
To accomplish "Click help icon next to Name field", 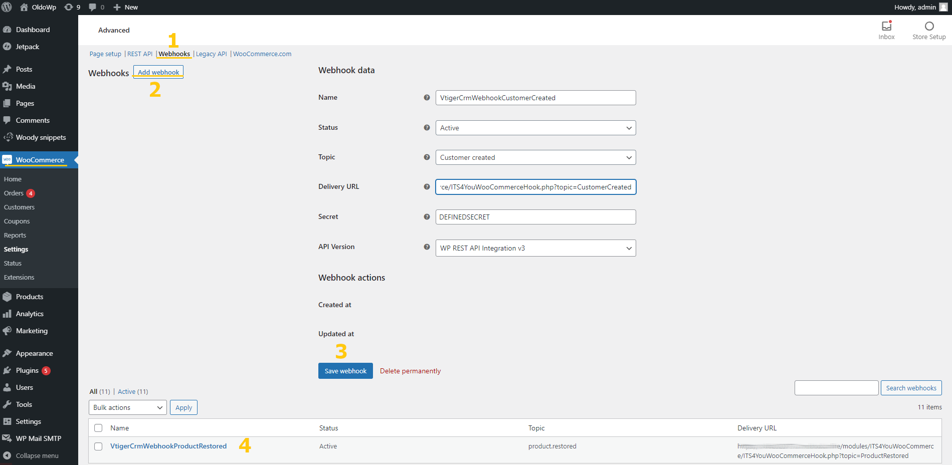I will [x=427, y=98].
